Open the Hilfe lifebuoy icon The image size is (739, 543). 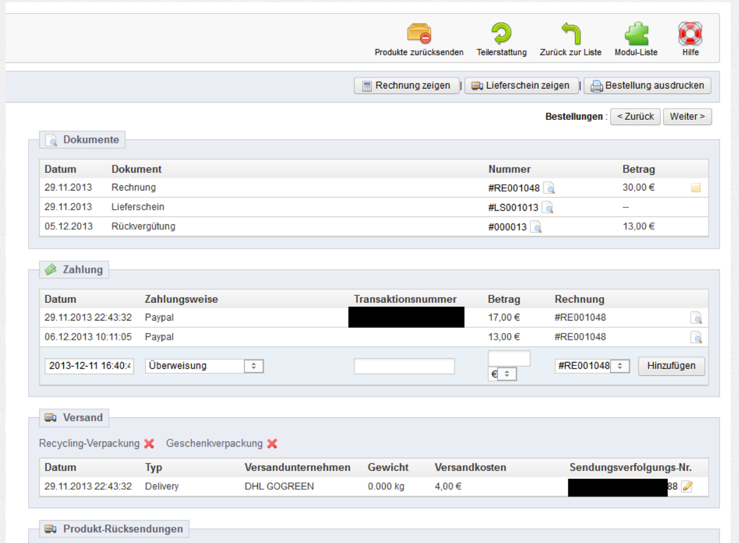[690, 34]
